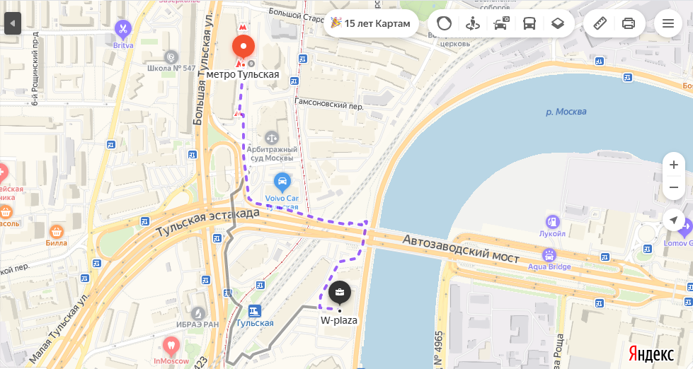Zoom out with the minus button

[674, 187]
